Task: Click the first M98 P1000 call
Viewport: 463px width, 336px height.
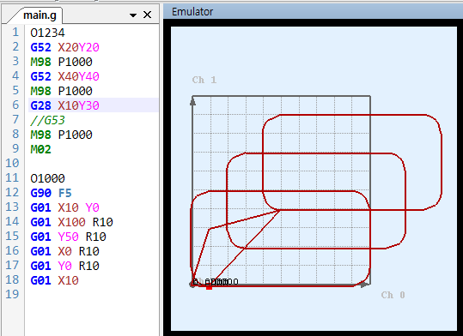Action: tap(62, 62)
